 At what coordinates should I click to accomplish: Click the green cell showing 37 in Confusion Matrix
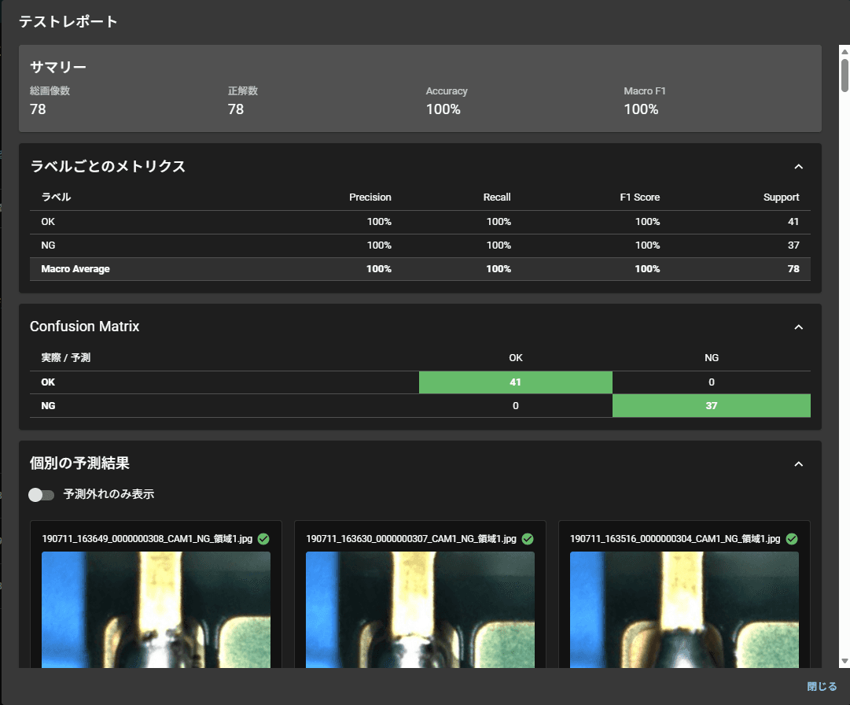711,405
